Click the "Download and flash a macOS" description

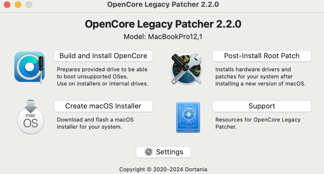pyautogui.click(x=95, y=123)
